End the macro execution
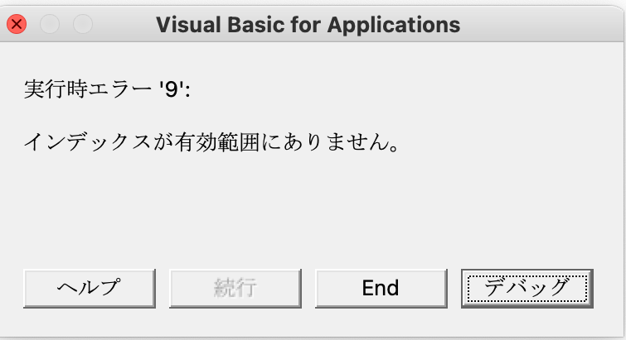This screenshot has width=626, height=340. (x=381, y=288)
